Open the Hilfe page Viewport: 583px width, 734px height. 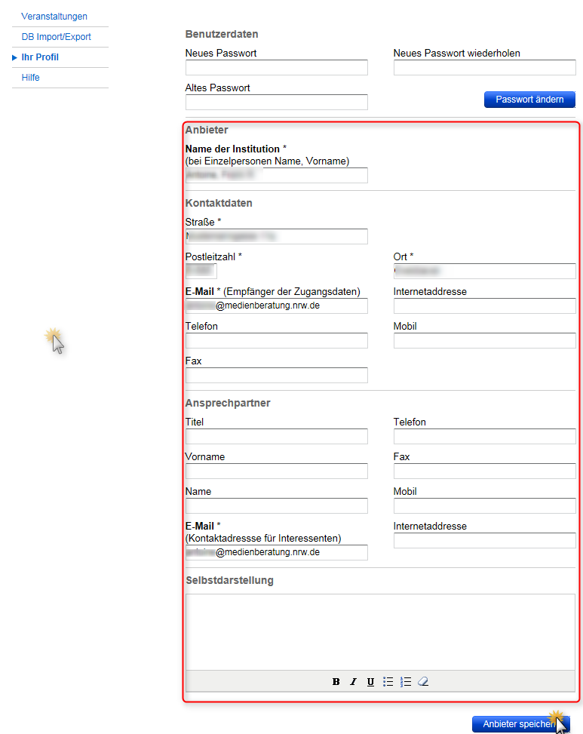pyautogui.click(x=31, y=78)
